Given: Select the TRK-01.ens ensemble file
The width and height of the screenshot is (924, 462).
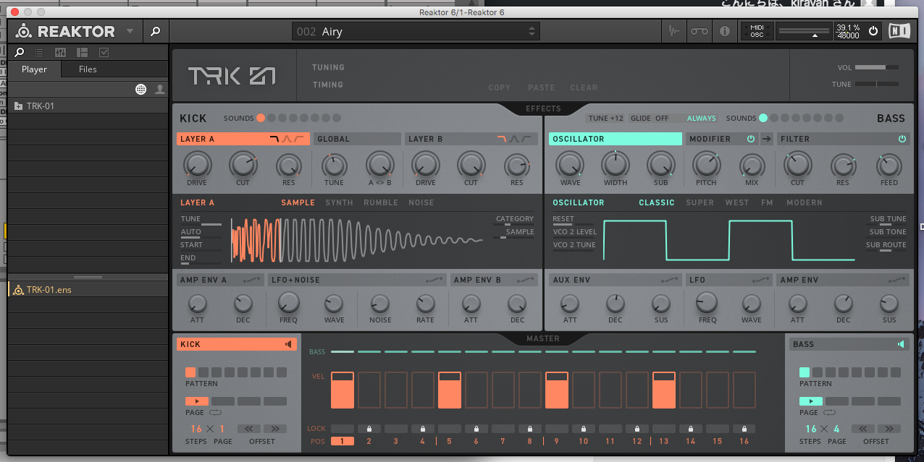Looking at the screenshot, I should [x=88, y=290].
